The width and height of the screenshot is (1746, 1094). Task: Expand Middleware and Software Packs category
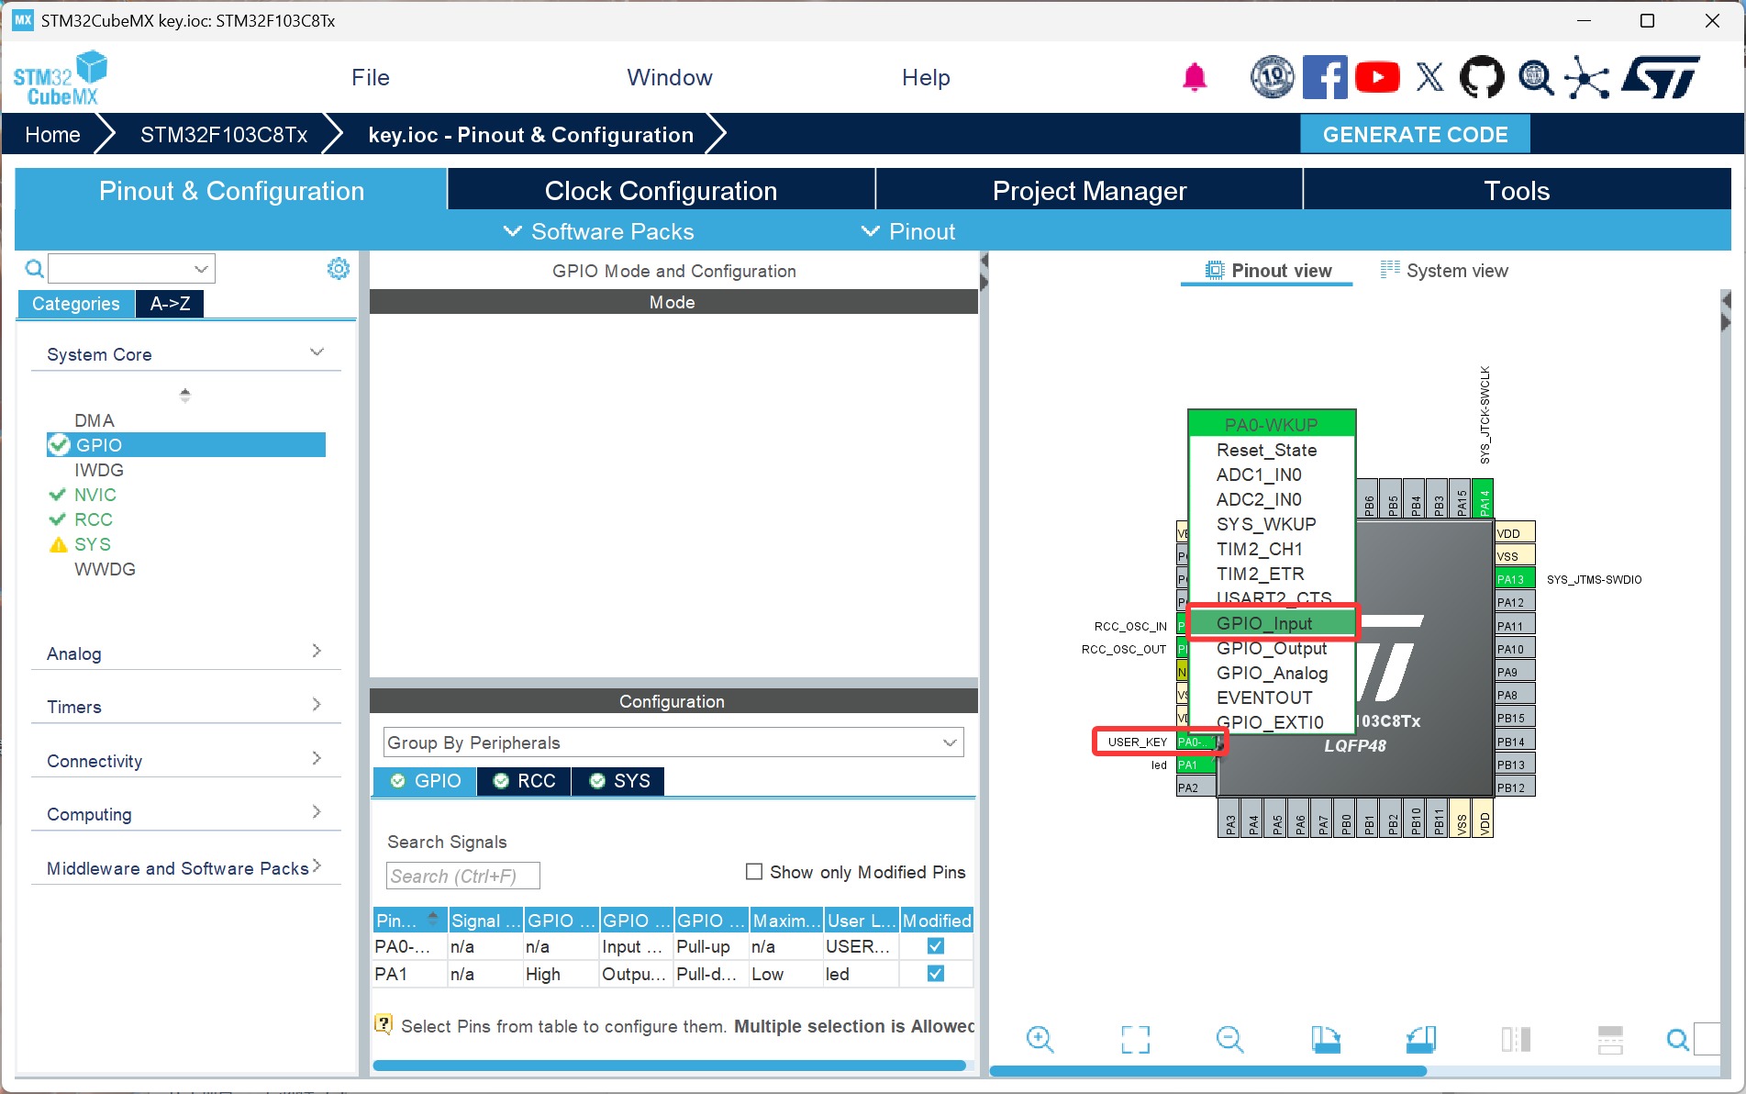tap(317, 865)
